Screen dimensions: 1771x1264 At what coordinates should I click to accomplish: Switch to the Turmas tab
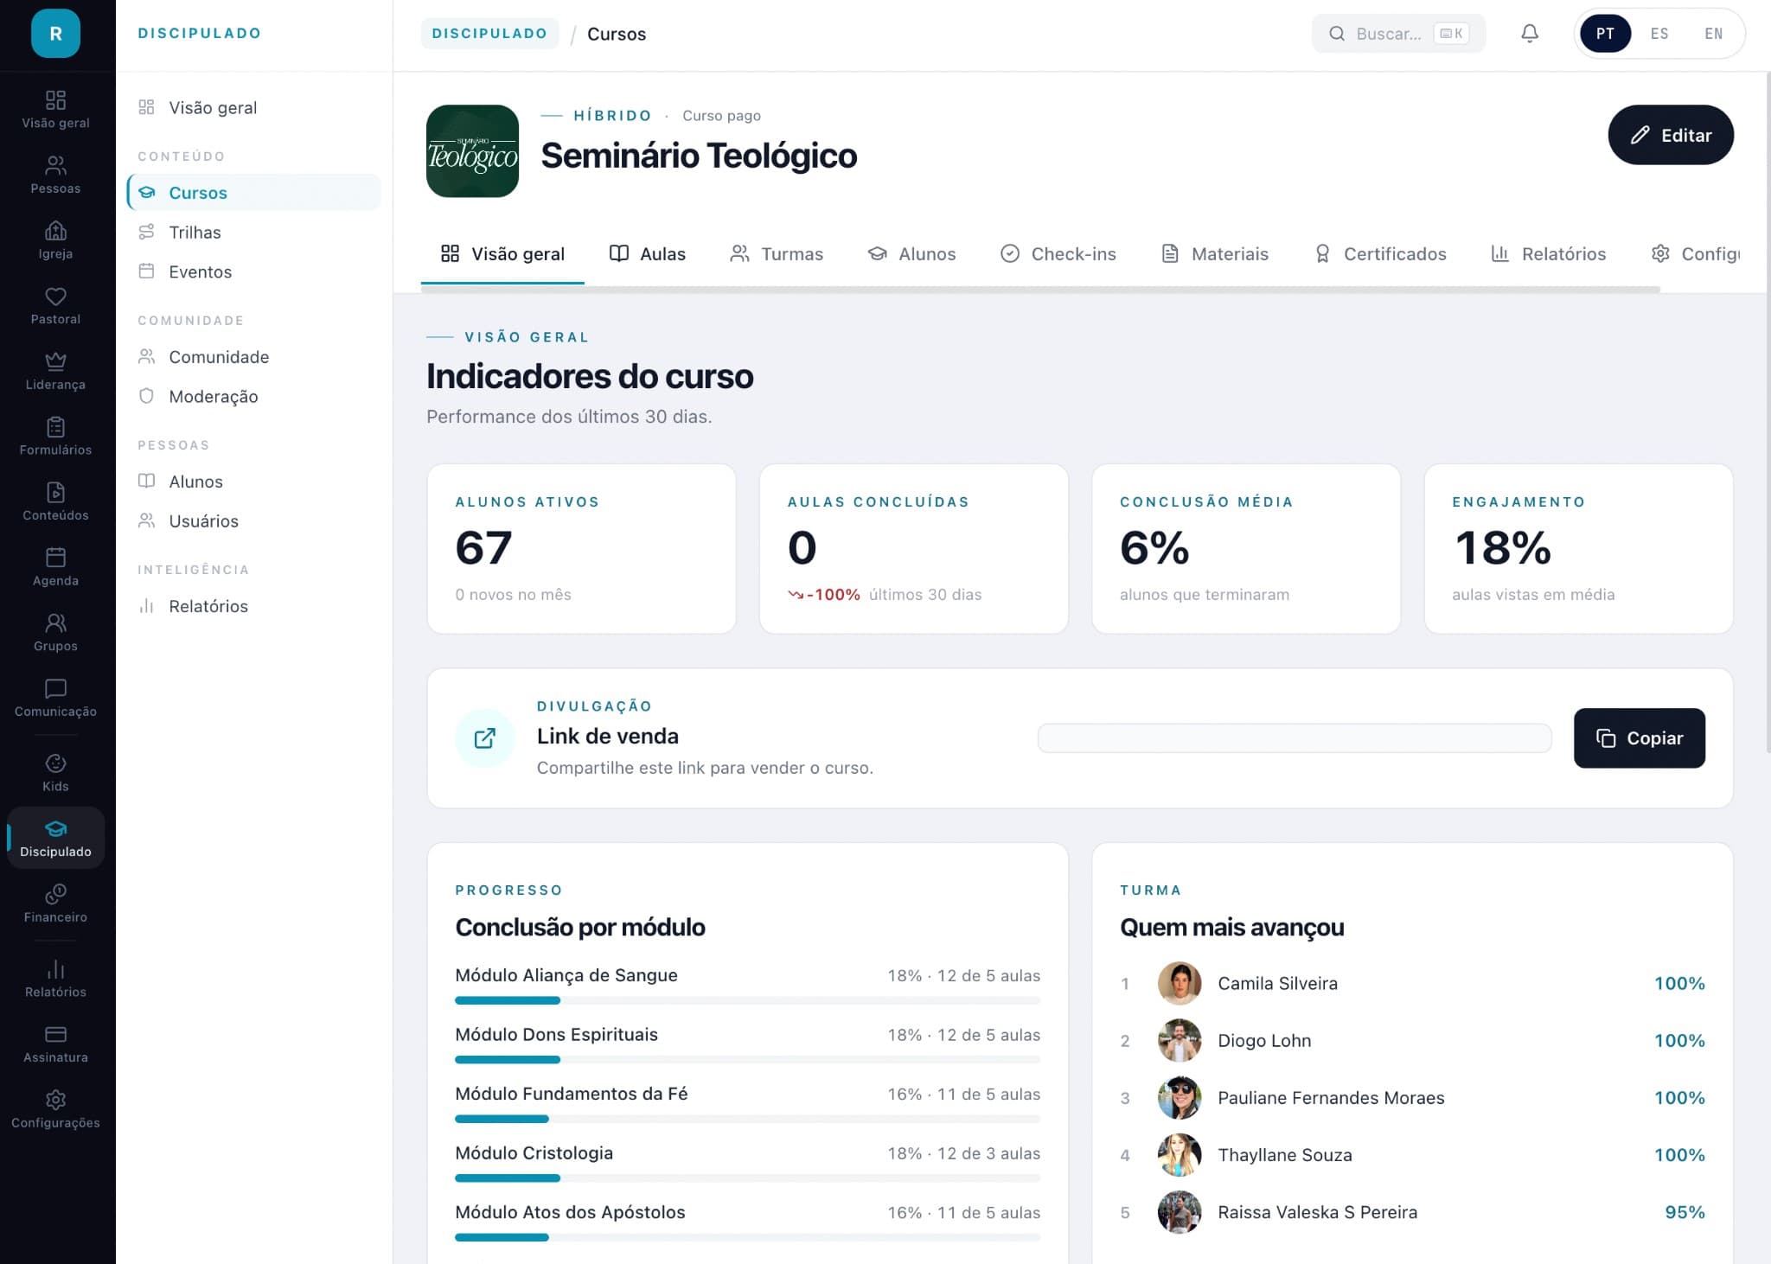(x=777, y=253)
